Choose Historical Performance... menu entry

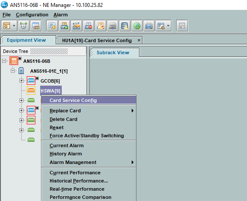(x=89, y=181)
